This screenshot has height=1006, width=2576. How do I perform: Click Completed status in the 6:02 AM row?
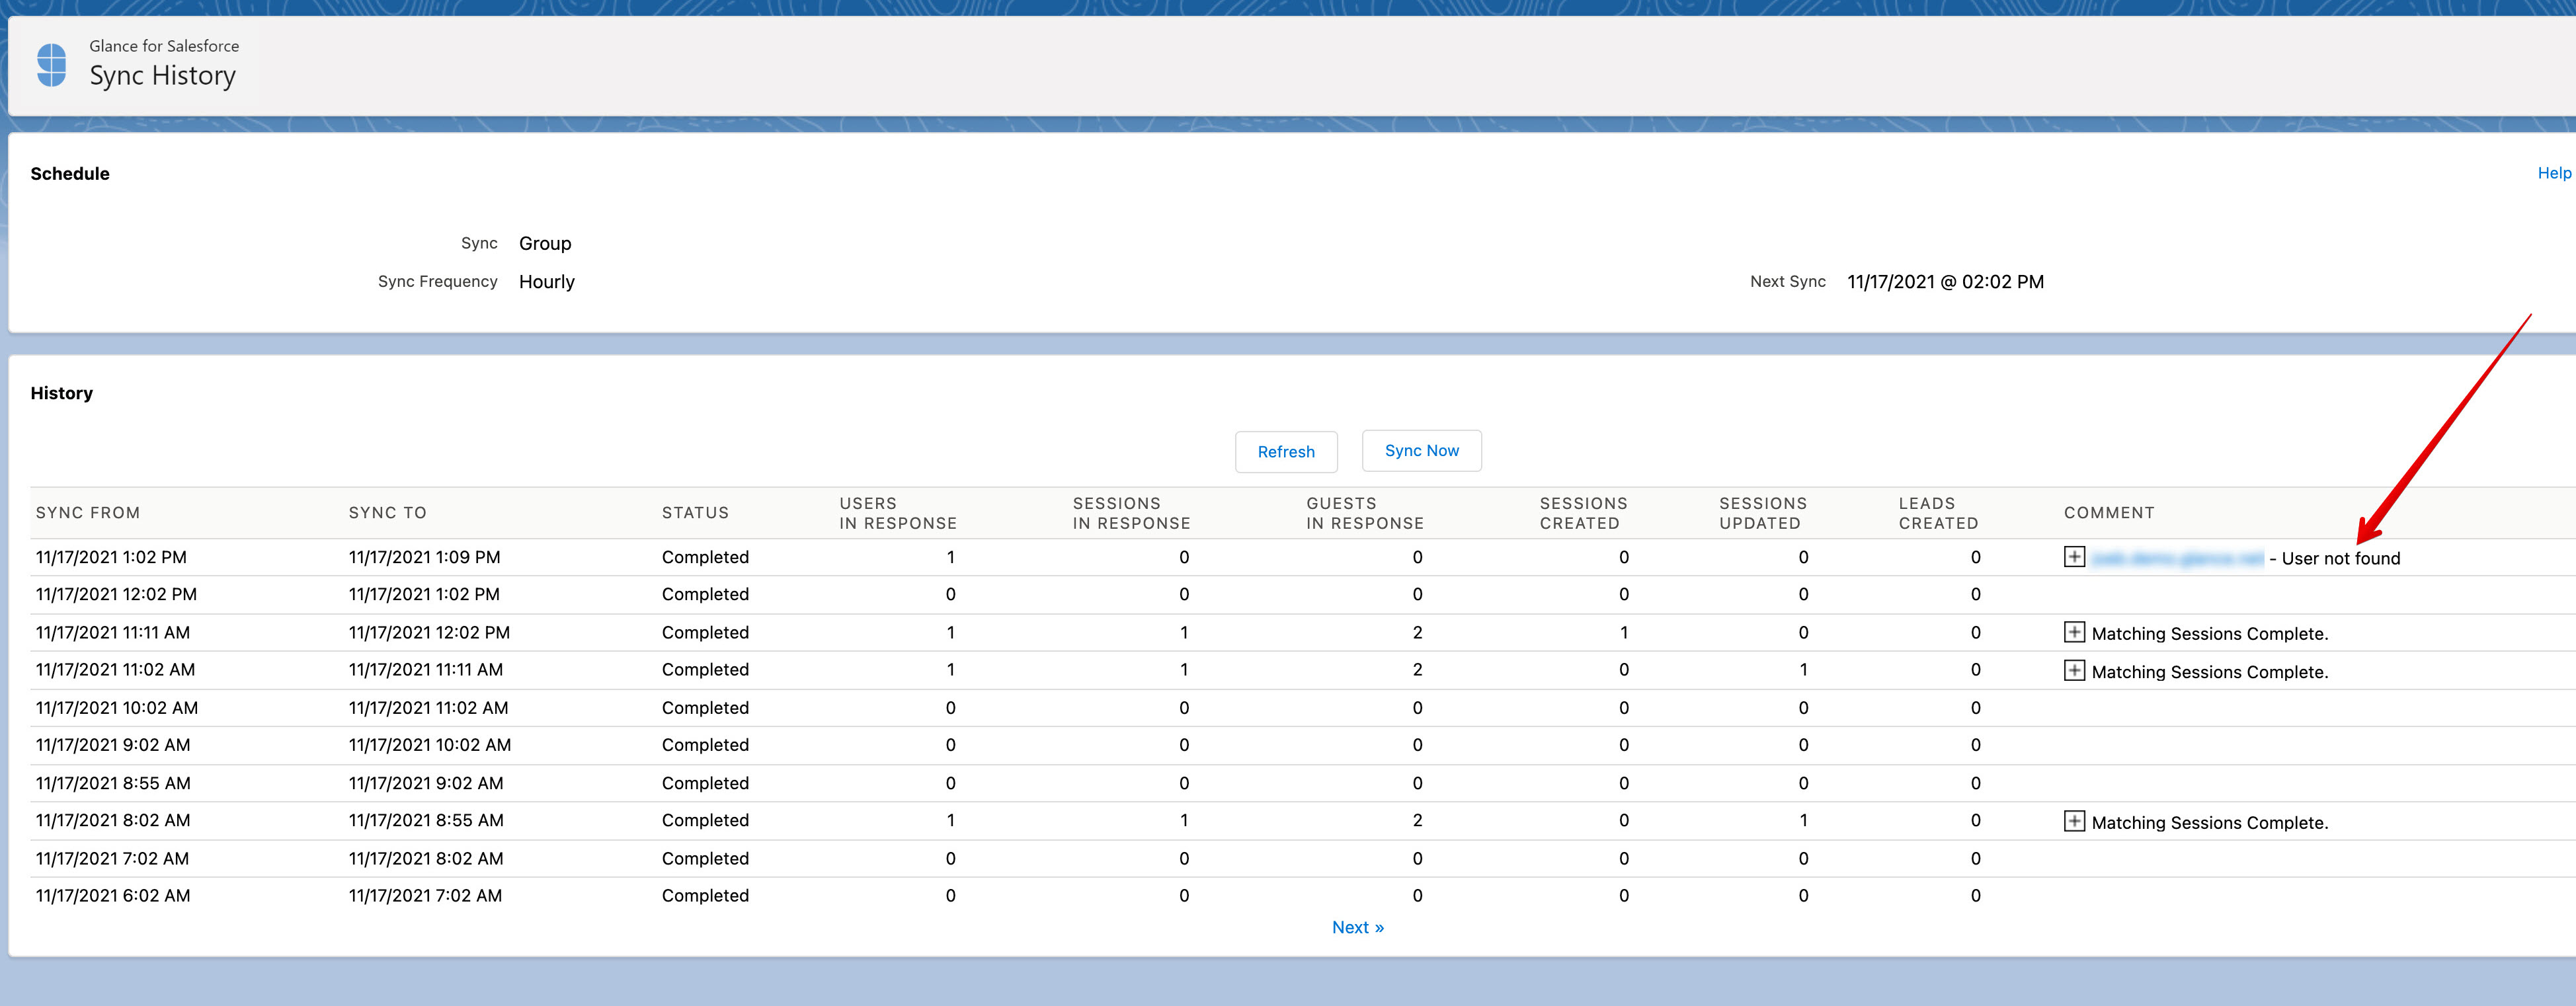pos(705,896)
